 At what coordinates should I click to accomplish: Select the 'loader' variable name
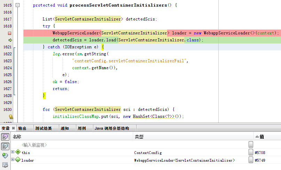28,160
